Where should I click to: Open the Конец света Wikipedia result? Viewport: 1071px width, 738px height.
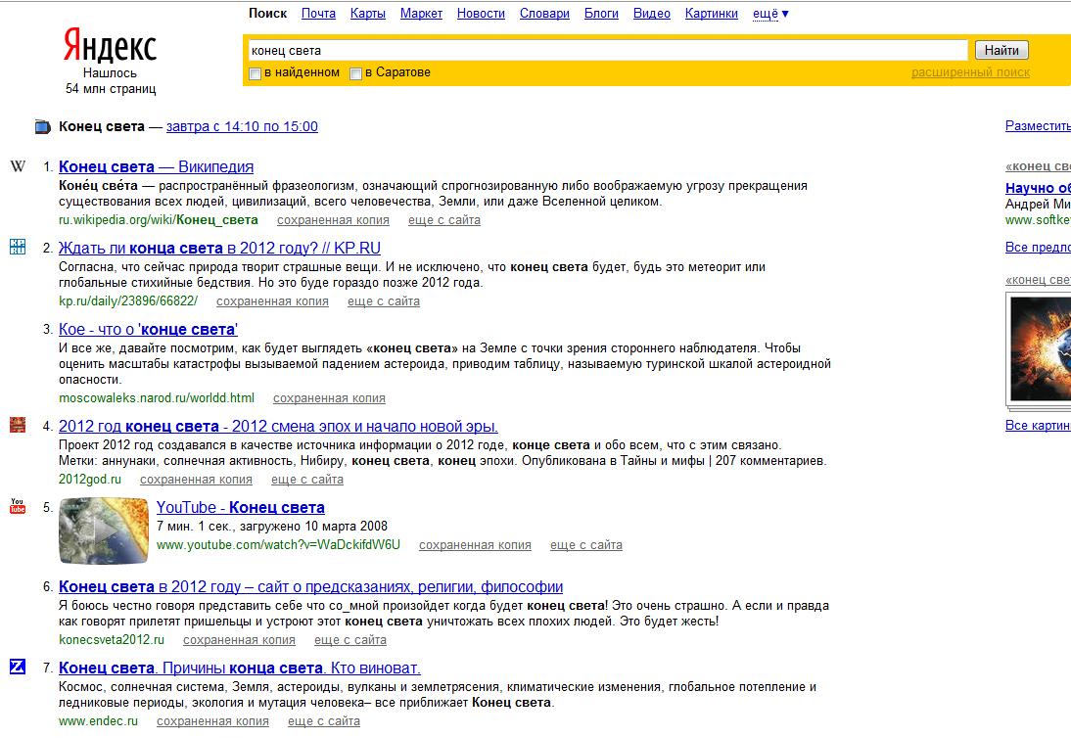pyautogui.click(x=156, y=166)
